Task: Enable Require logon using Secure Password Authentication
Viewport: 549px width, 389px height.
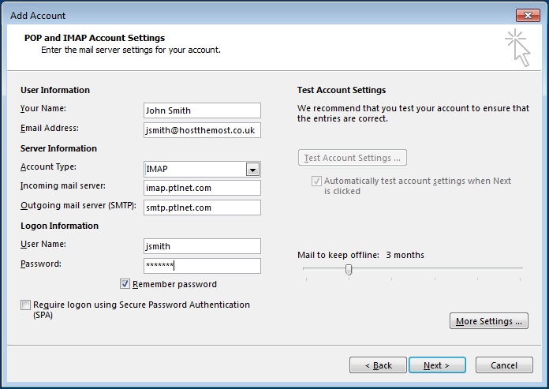Action: point(26,305)
